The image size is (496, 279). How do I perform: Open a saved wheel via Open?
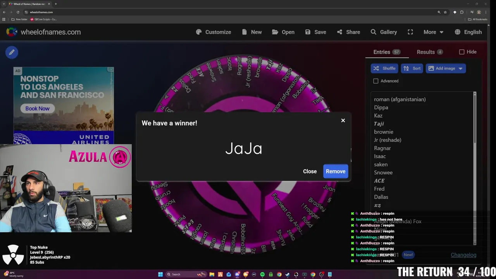(x=283, y=32)
